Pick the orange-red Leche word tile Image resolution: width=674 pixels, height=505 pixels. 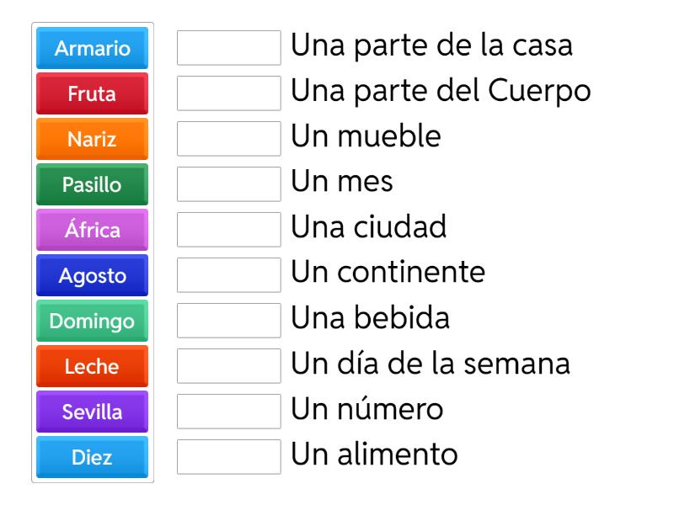[92, 366]
